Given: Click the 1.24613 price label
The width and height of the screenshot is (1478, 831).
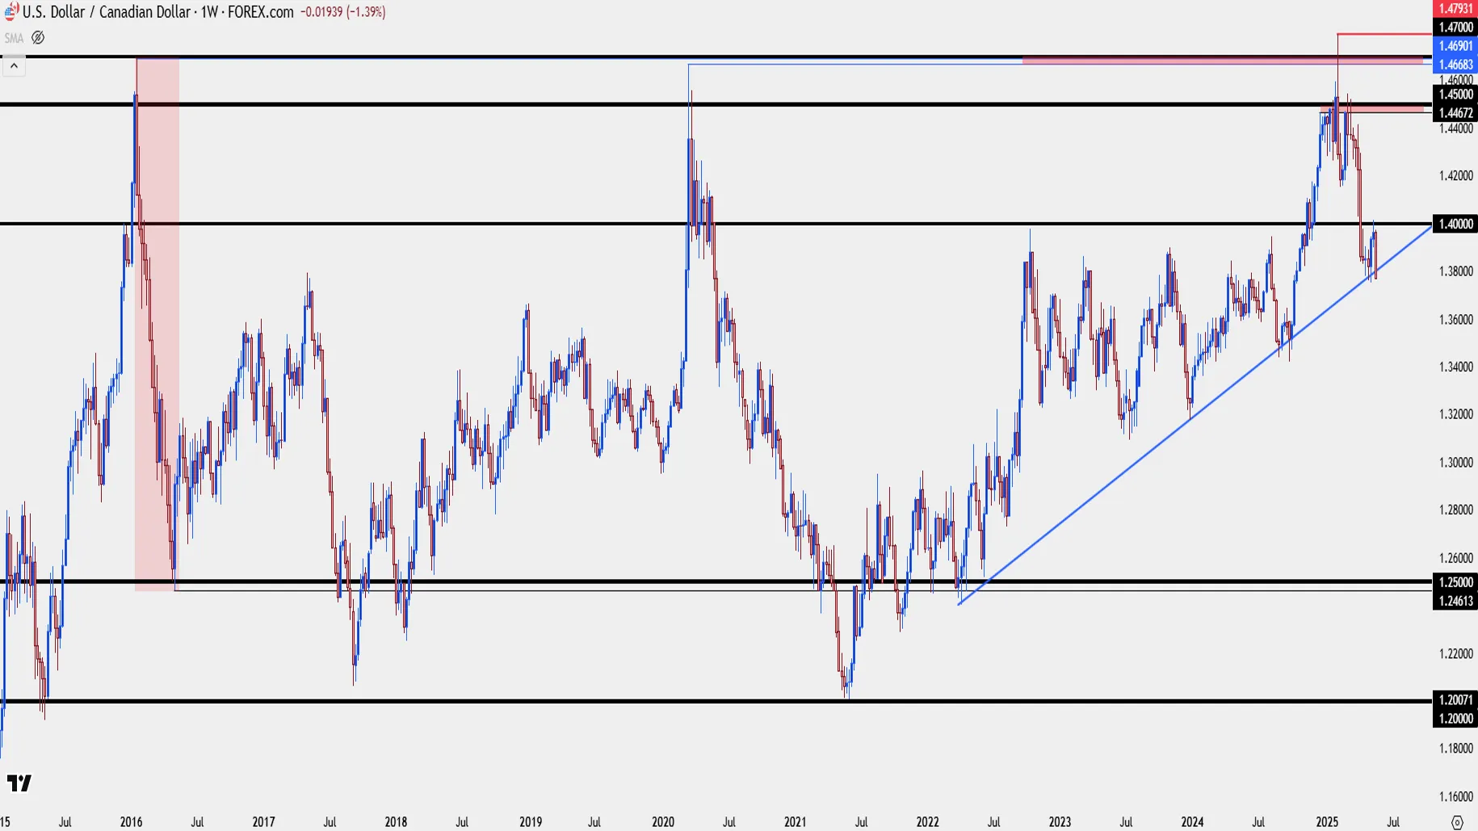Looking at the screenshot, I should tap(1455, 600).
